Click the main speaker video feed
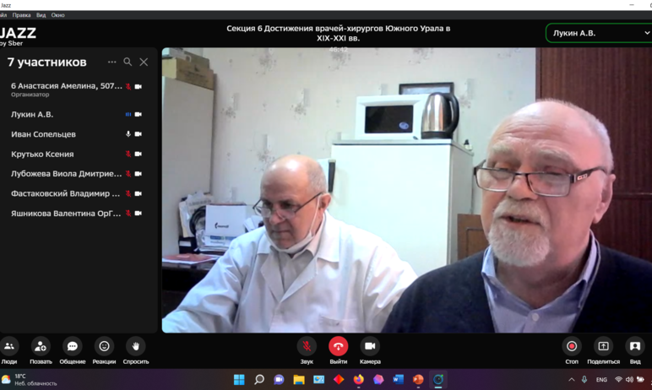The image size is (652, 390). [x=407, y=190]
